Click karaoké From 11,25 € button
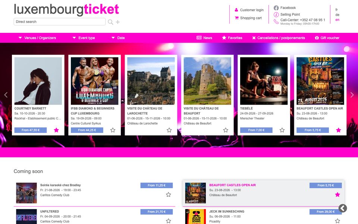 point(157,186)
